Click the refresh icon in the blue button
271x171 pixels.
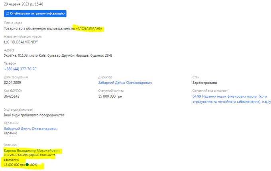(8, 14)
